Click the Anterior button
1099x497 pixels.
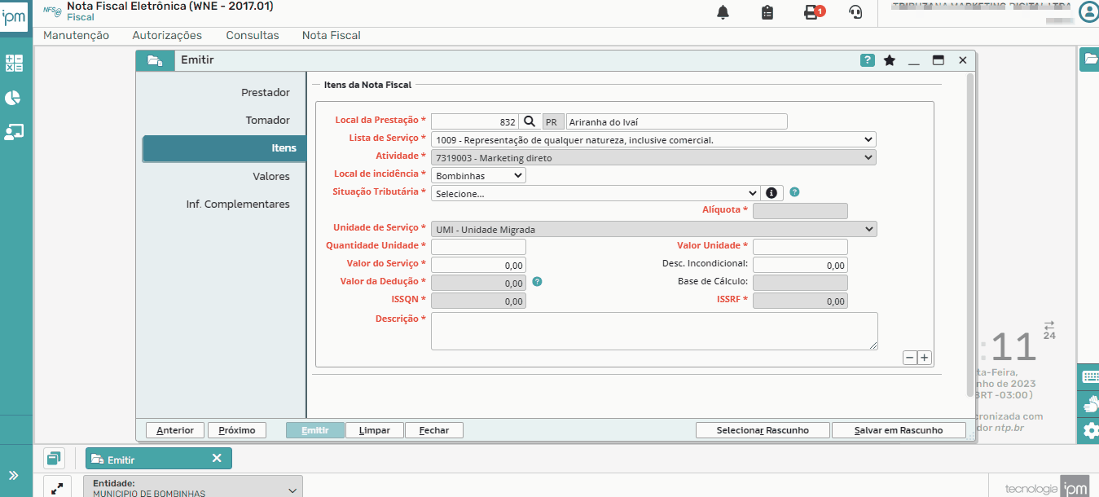point(175,430)
